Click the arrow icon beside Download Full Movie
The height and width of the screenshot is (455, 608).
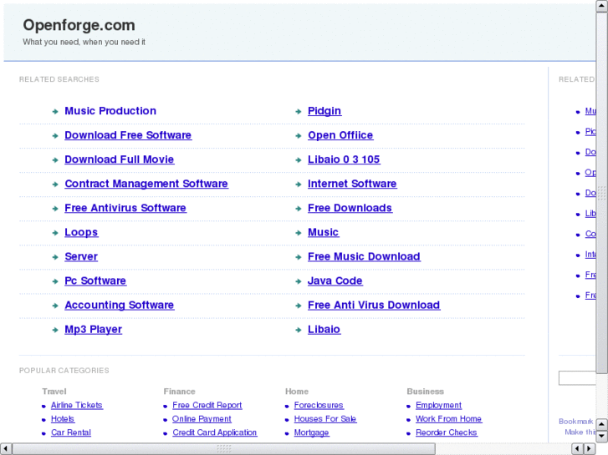pos(55,160)
